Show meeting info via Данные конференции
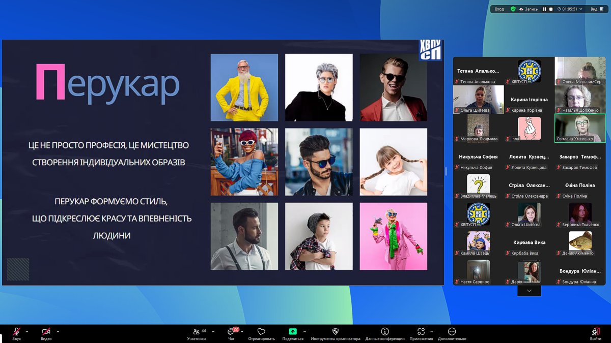Image resolution: width=611 pixels, height=343 pixels. click(385, 334)
